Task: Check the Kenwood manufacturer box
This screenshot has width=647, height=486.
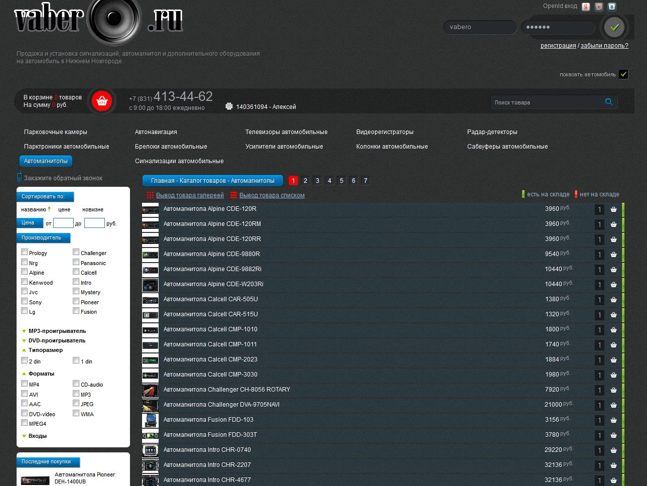Action: pos(24,282)
